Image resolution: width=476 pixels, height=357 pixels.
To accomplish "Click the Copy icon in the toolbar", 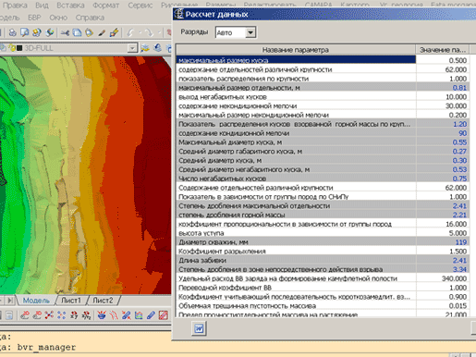I will (x=77, y=32).
